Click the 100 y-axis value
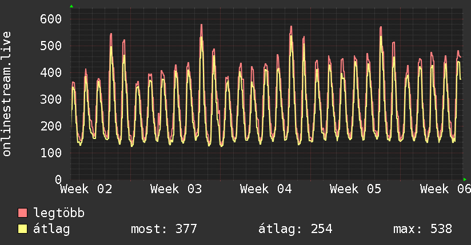This screenshot has width=471, height=245. coord(51,153)
